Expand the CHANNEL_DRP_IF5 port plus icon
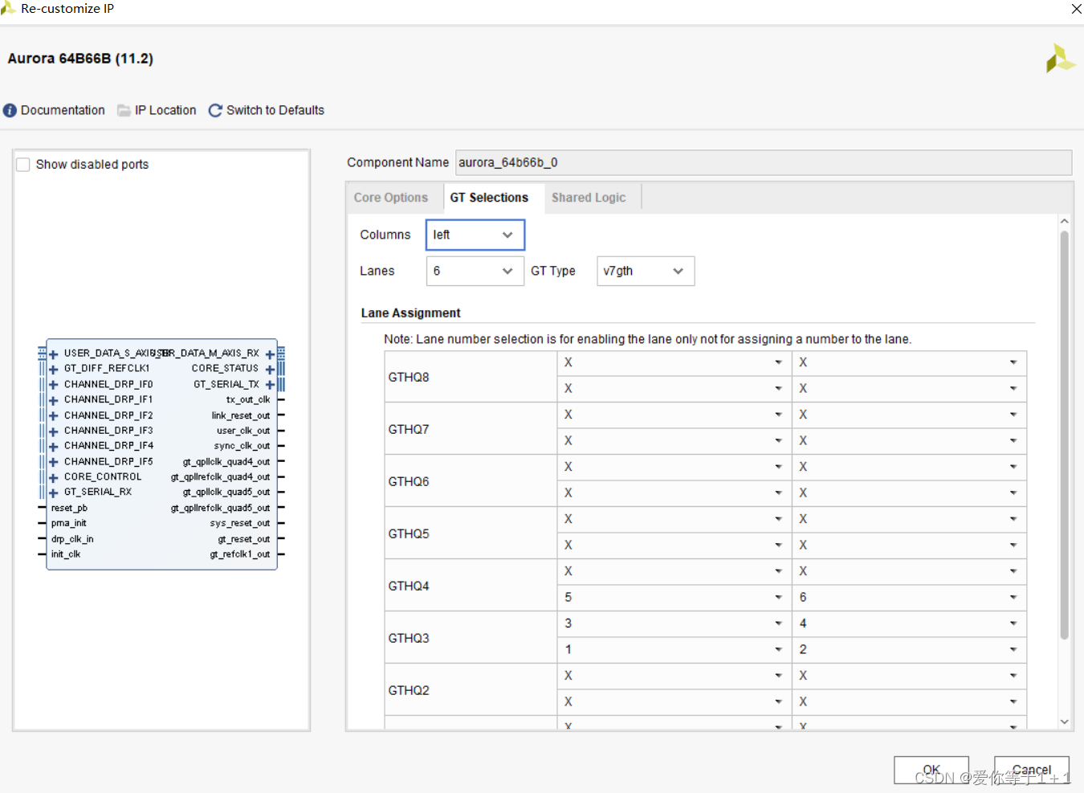 click(53, 462)
